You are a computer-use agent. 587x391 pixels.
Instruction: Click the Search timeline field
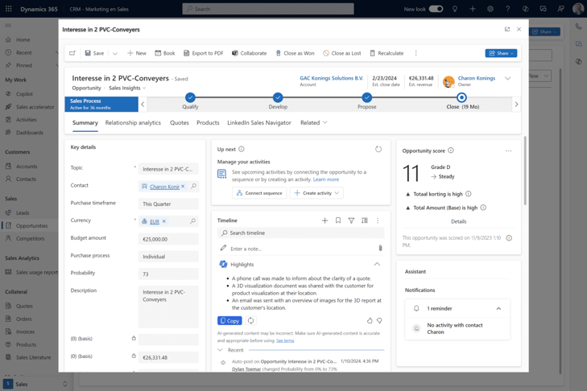(300, 233)
